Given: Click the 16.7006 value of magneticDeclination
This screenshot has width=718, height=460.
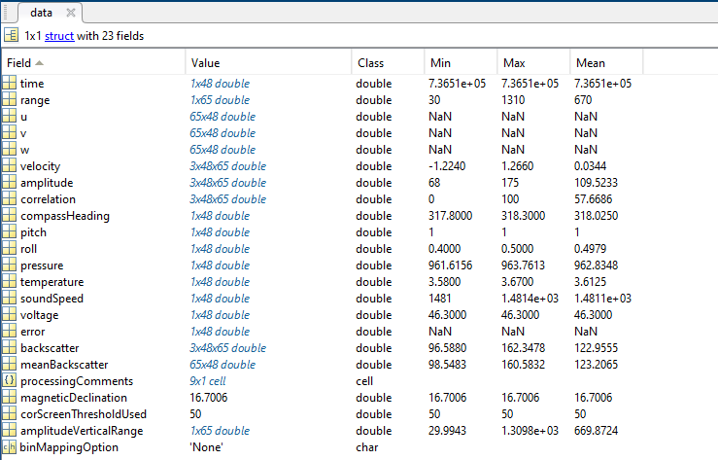Looking at the screenshot, I should click(208, 397).
